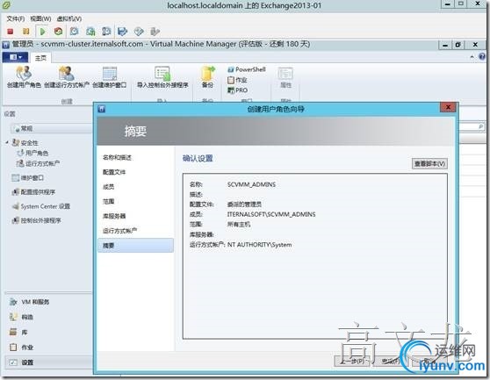Screen dimensions: 490x380
Task: Open the 文件(F) menu
Action: point(15,18)
